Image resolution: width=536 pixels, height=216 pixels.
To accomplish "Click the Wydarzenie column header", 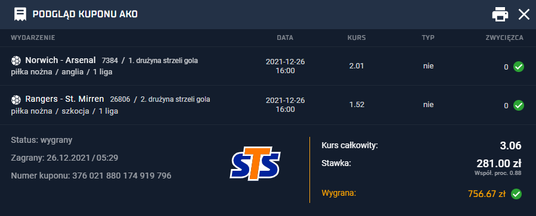I will pyautogui.click(x=33, y=38).
